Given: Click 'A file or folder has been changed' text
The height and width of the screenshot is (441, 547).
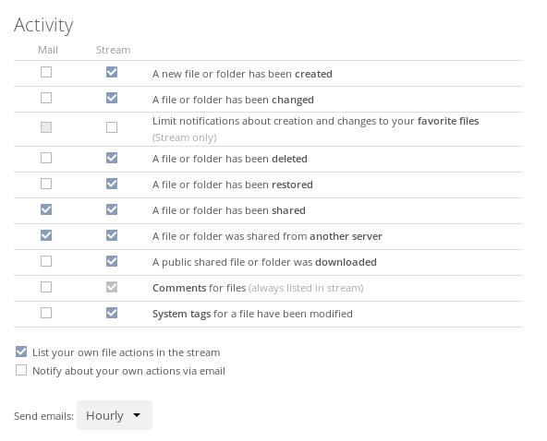Looking at the screenshot, I should click(233, 100).
